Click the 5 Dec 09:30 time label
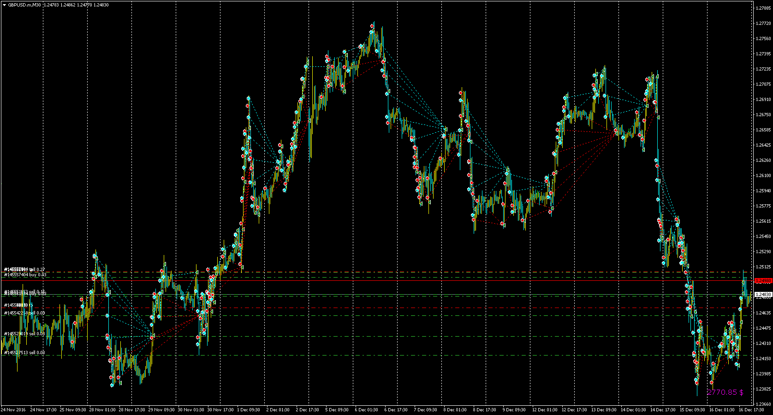The height and width of the screenshot is (415, 773). (337, 410)
